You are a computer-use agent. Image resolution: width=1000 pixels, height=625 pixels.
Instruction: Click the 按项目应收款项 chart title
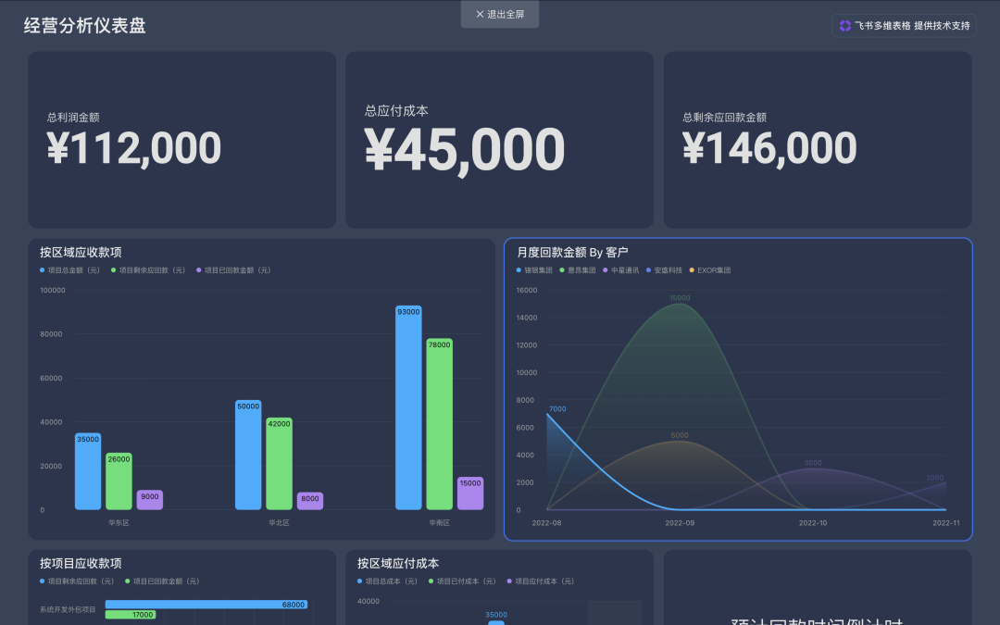(x=81, y=564)
